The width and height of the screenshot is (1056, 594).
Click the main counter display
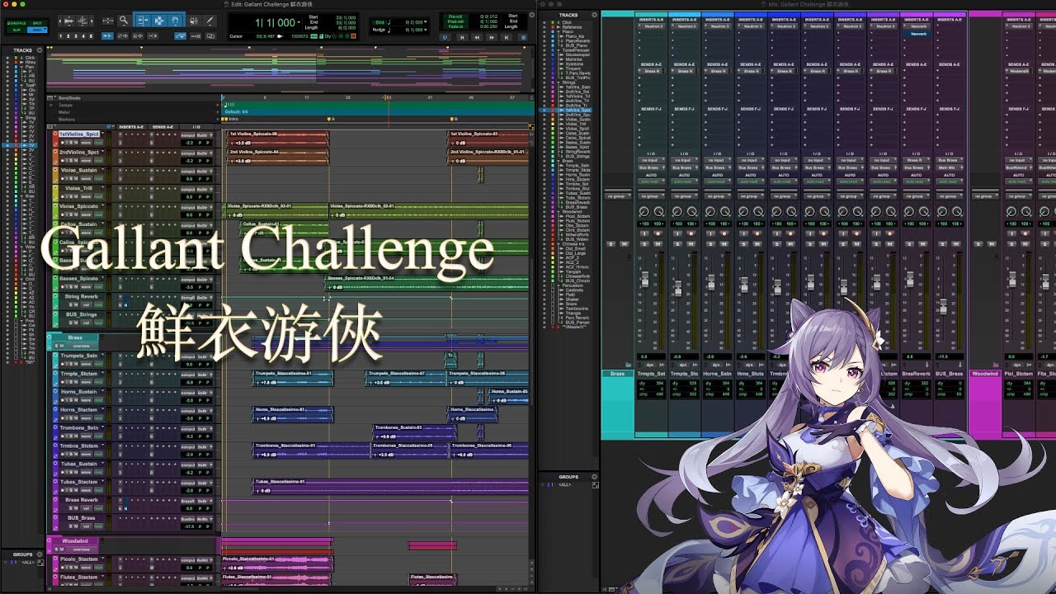[276, 22]
